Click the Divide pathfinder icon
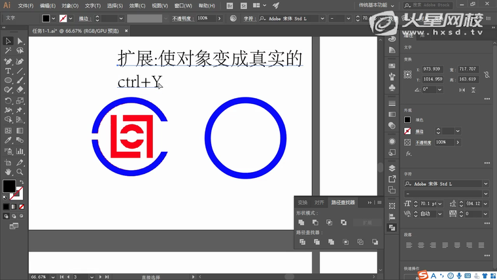Viewport: 497px width, 280px height. 302,242
